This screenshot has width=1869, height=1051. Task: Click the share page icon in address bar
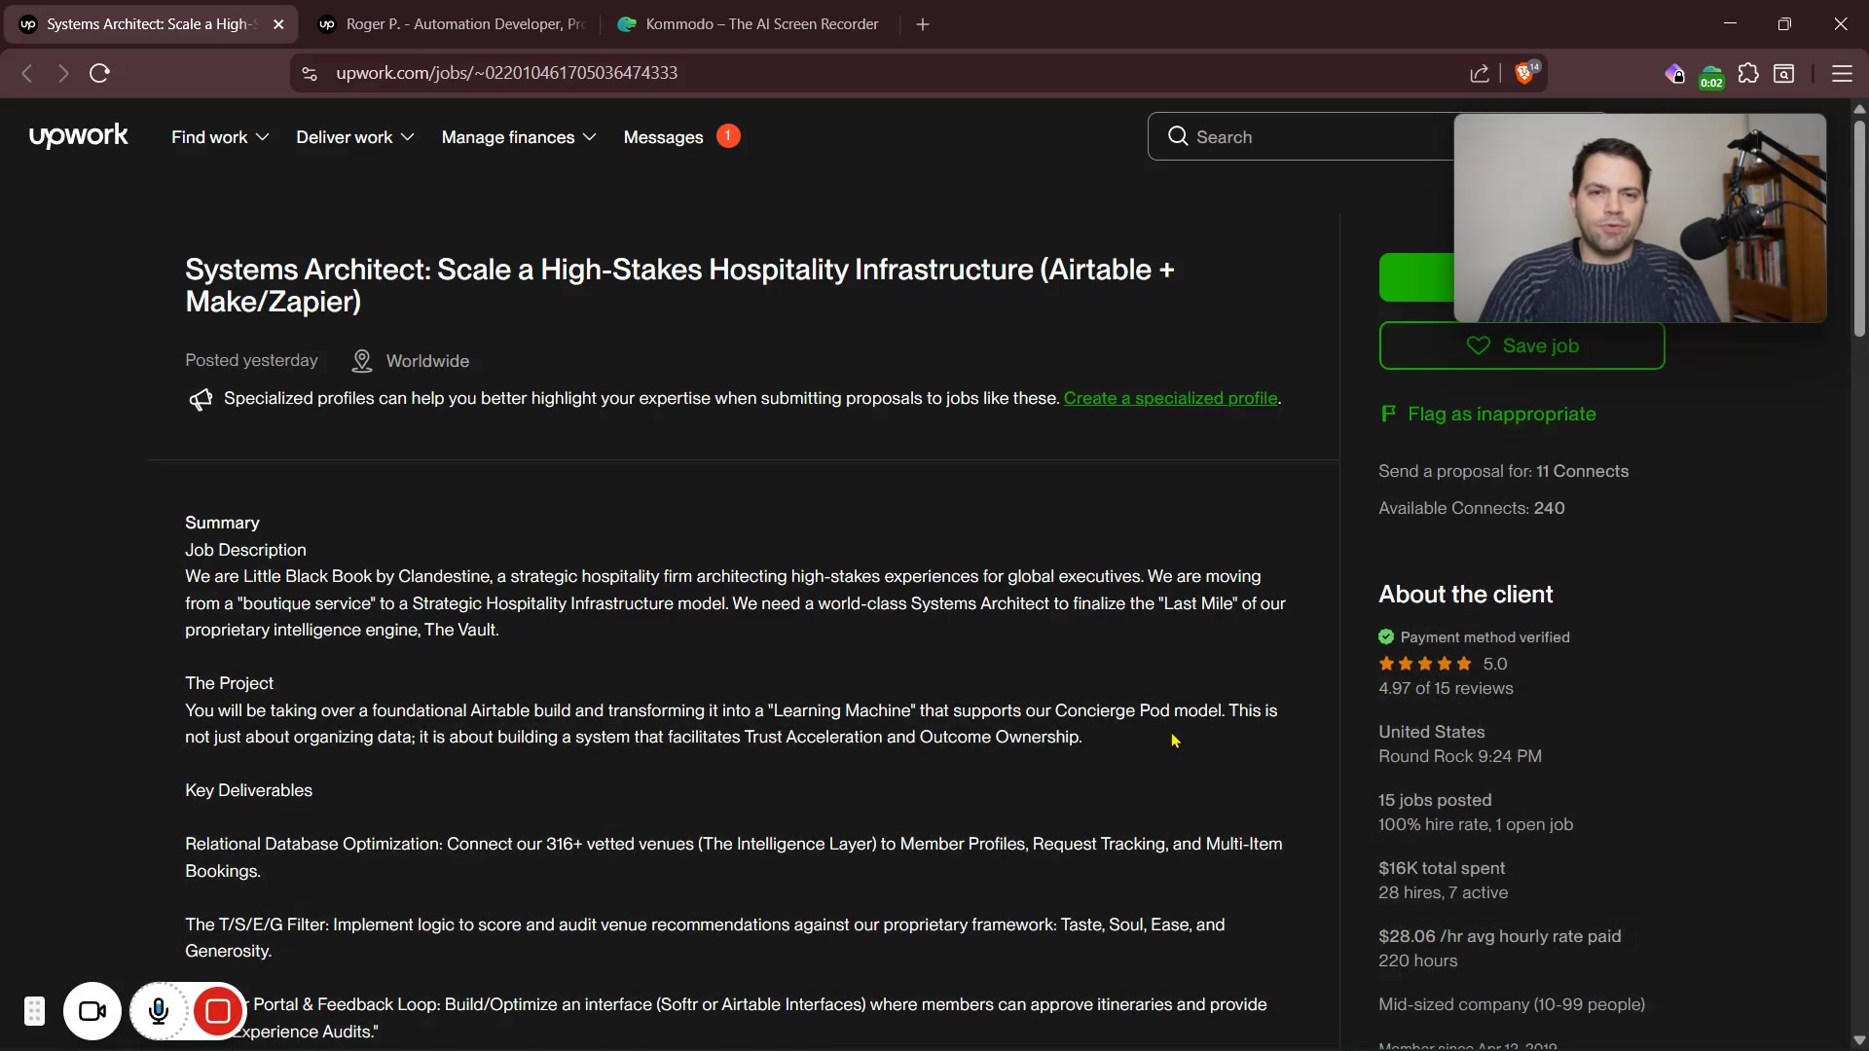tap(1480, 73)
